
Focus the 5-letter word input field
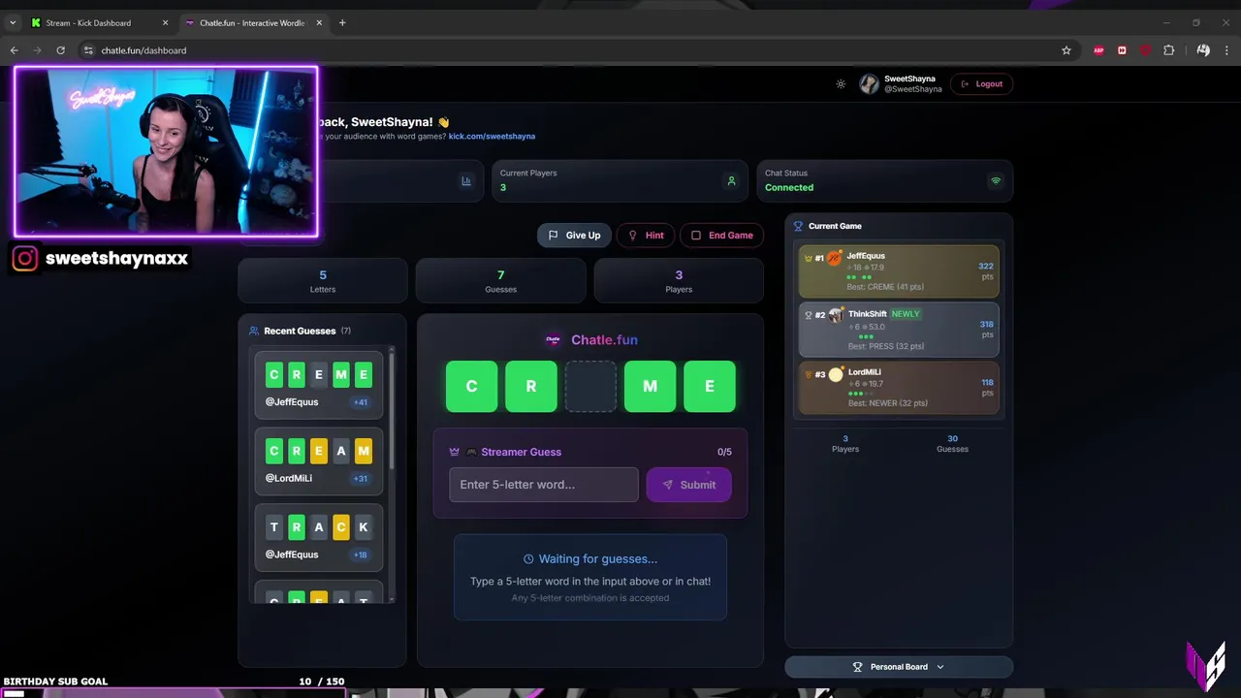click(544, 485)
